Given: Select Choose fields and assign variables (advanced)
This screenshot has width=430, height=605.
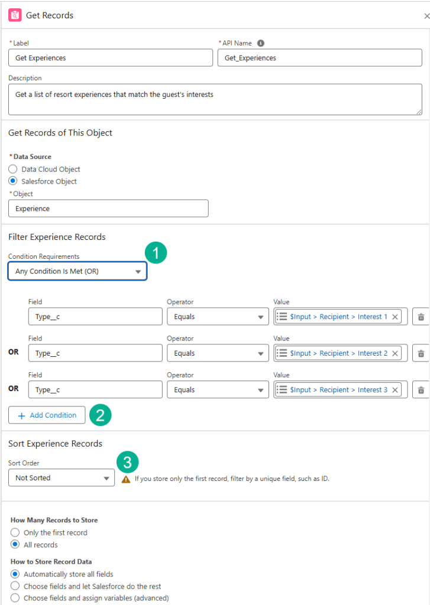Looking at the screenshot, I should point(15,598).
